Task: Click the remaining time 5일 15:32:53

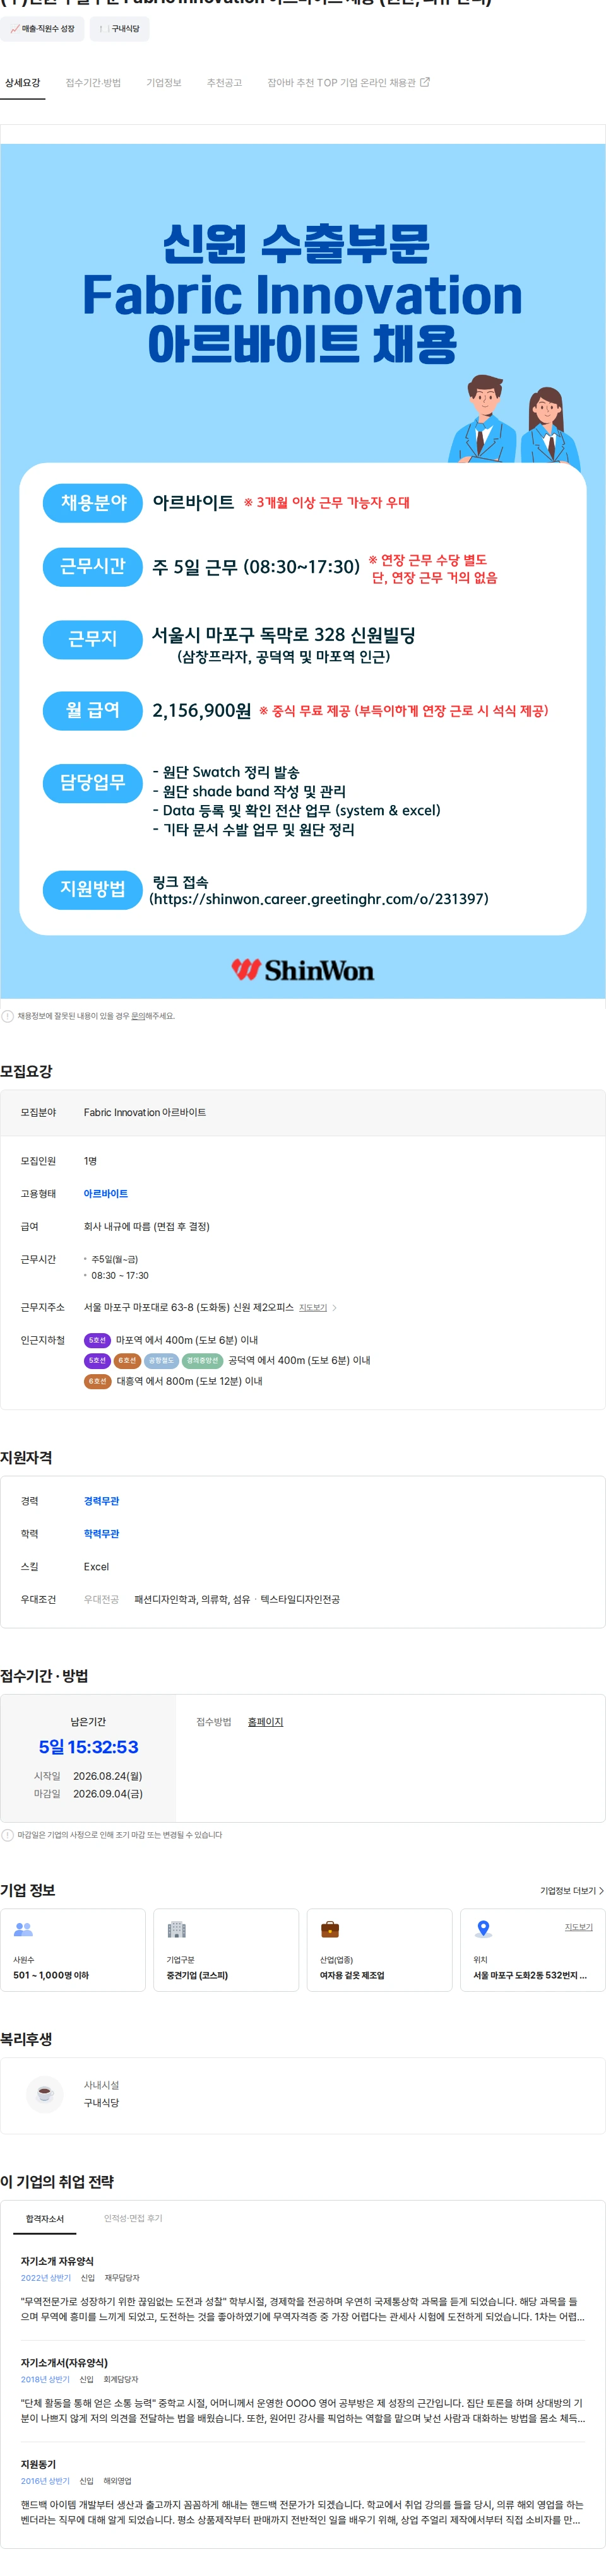Action: (x=88, y=1747)
